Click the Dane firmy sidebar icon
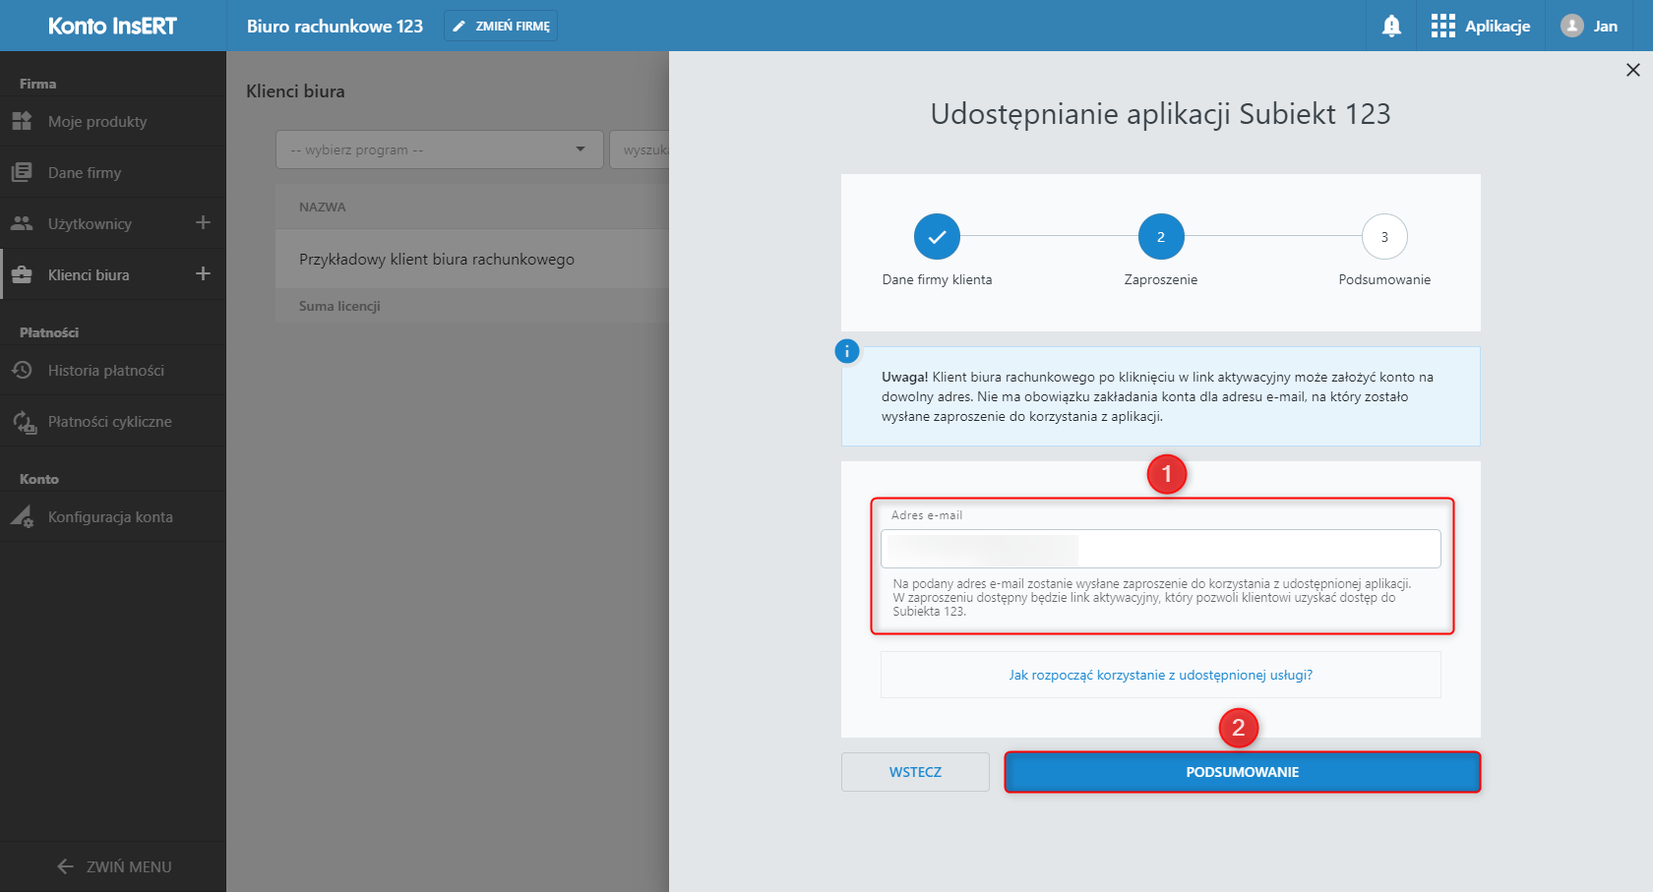Screen dimensions: 1653x892 point(22,172)
